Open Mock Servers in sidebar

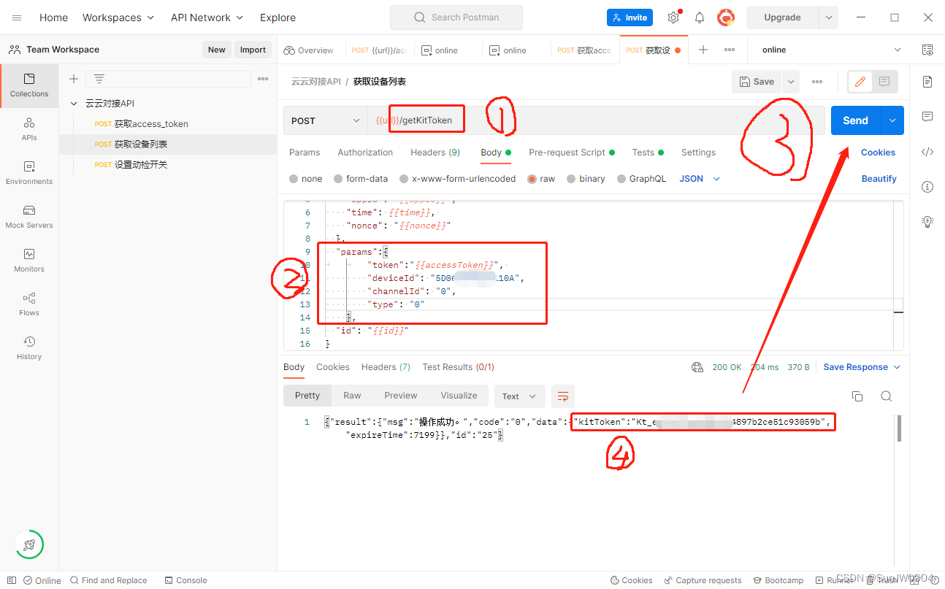29,217
